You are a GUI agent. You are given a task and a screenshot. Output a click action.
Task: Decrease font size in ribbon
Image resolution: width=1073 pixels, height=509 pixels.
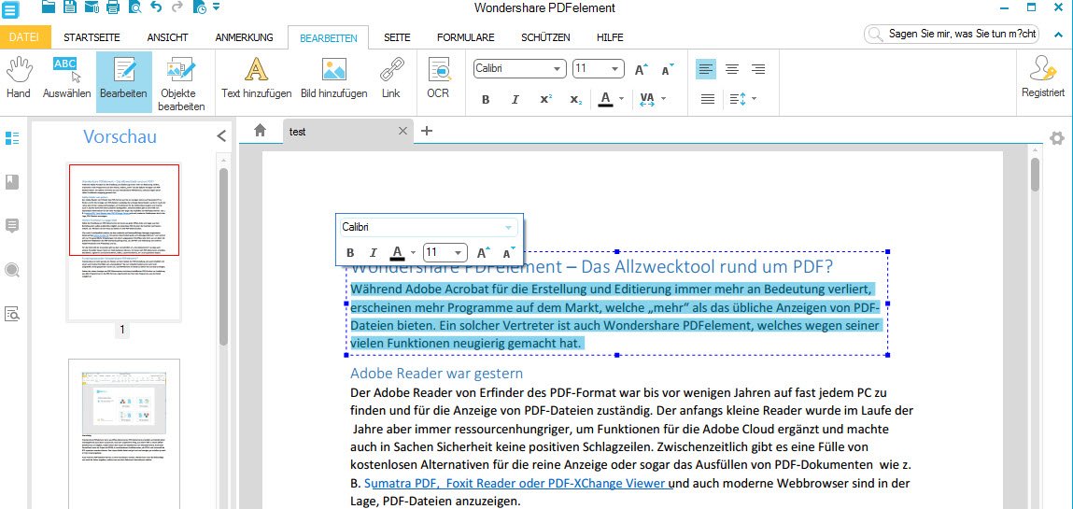pos(667,69)
